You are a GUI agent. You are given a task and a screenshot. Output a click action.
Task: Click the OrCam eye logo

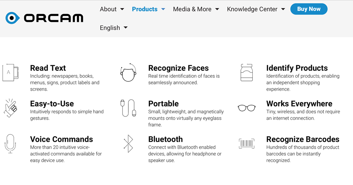13,18
